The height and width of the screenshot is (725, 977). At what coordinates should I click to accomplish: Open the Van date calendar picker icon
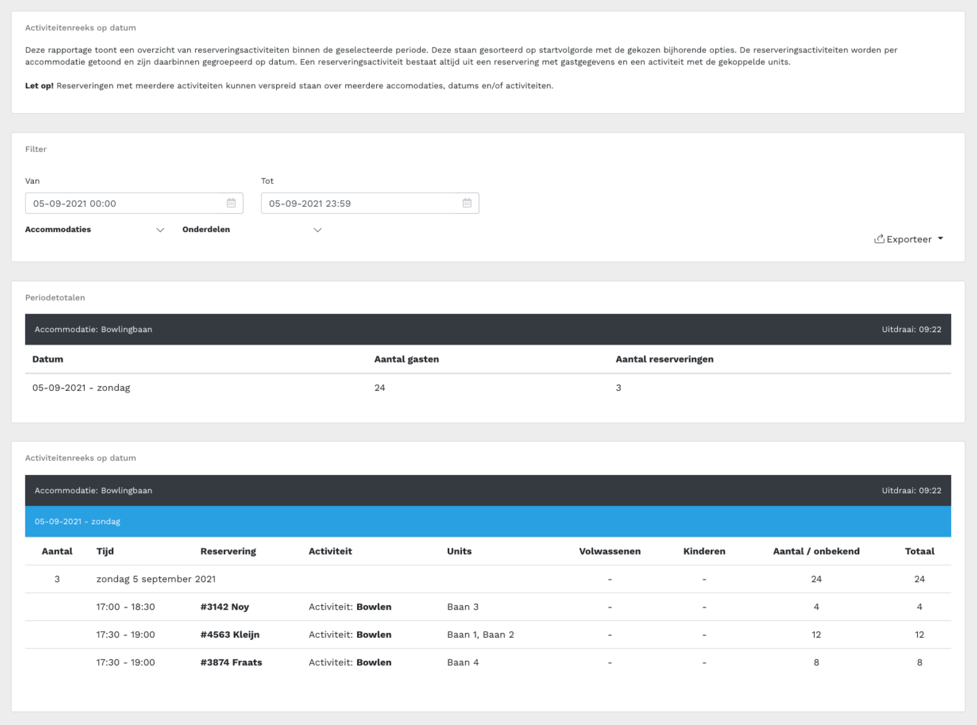coord(231,203)
